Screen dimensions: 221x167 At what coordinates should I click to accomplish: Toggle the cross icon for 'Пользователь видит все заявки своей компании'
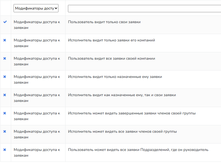click(x=5, y=59)
